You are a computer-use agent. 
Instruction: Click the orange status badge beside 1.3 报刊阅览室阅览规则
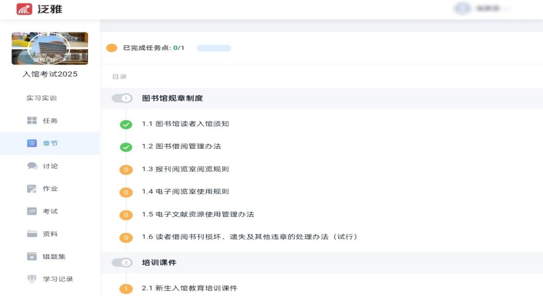(x=126, y=170)
